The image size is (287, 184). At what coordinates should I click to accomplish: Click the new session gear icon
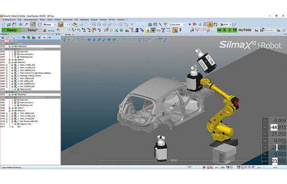point(4,24)
